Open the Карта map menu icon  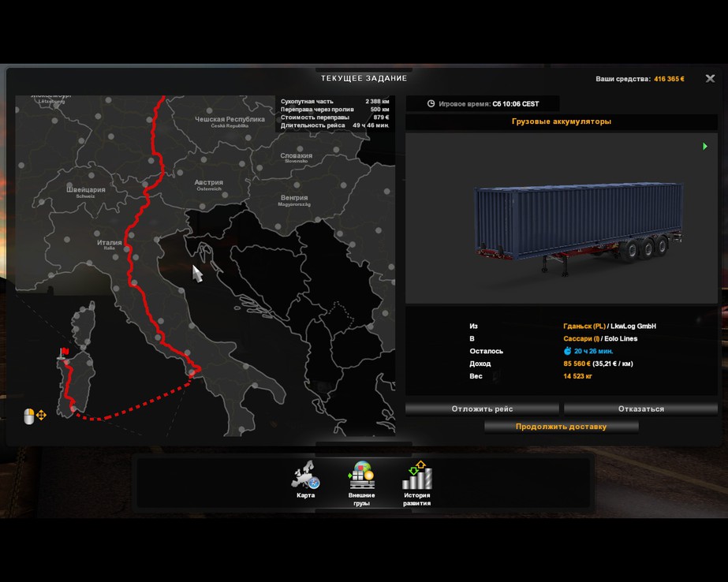(305, 476)
